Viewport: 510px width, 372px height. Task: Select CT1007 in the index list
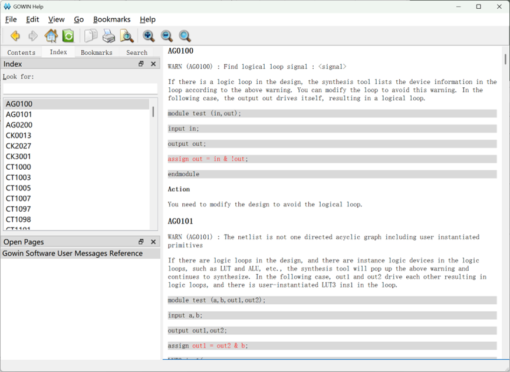click(77, 198)
